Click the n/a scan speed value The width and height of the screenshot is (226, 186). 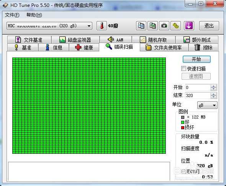pos(209,155)
